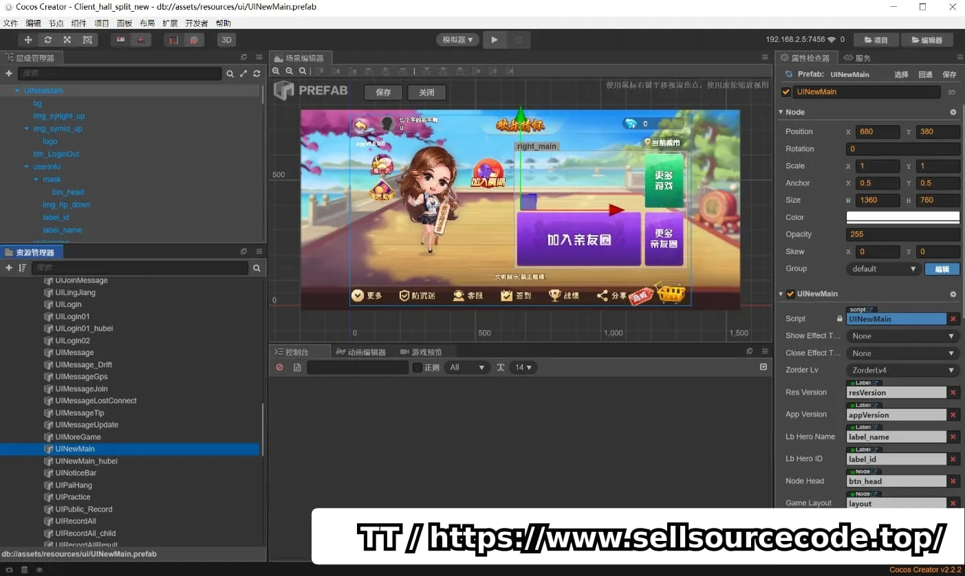Change the asset sort order icon
This screenshot has width=965, height=576.
tap(22, 268)
